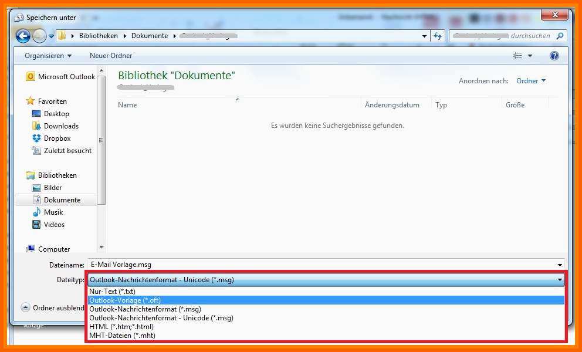Click the Dokumente document icon in sidebar
The width and height of the screenshot is (582, 352).
(36, 200)
